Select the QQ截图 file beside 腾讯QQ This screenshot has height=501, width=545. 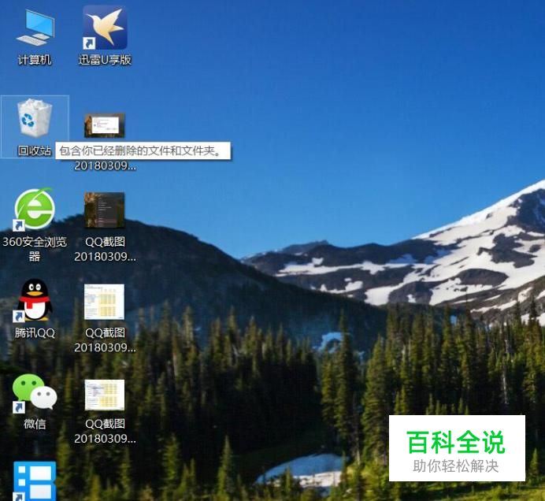pos(104,302)
